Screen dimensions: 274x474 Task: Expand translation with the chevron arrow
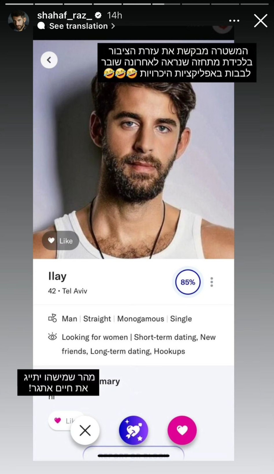point(113,26)
